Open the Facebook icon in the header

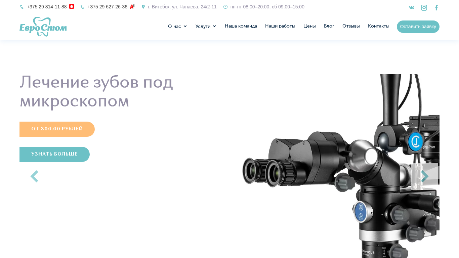click(436, 8)
